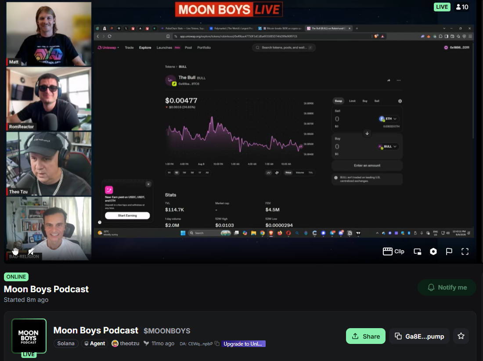The width and height of the screenshot is (483, 361).
Task: Click the Tokens breadcrumb link
Action: (x=170, y=67)
